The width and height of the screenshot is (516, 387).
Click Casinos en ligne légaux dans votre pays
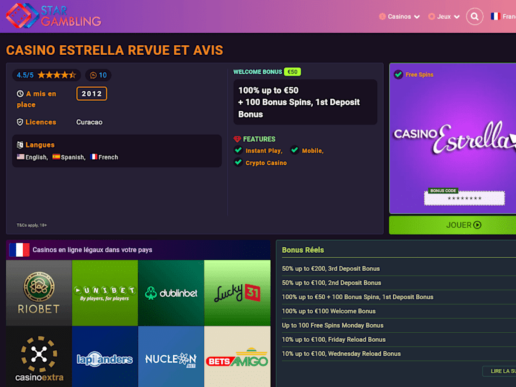92,250
